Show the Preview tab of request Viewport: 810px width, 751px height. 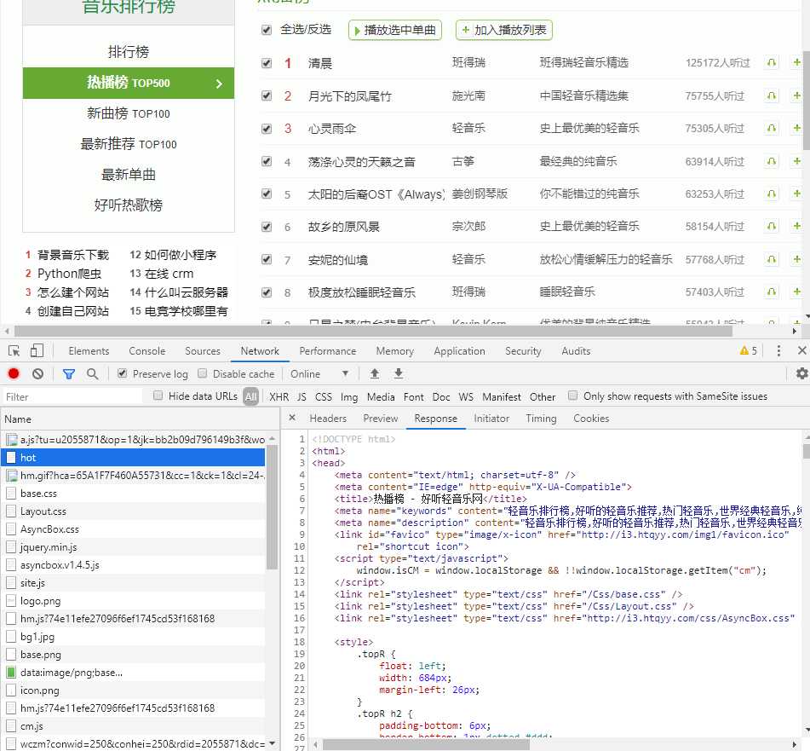(x=380, y=419)
